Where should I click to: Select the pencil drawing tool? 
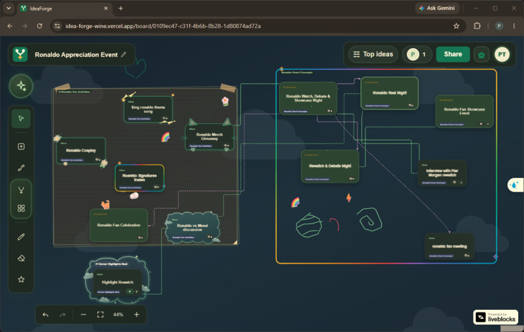point(21,236)
